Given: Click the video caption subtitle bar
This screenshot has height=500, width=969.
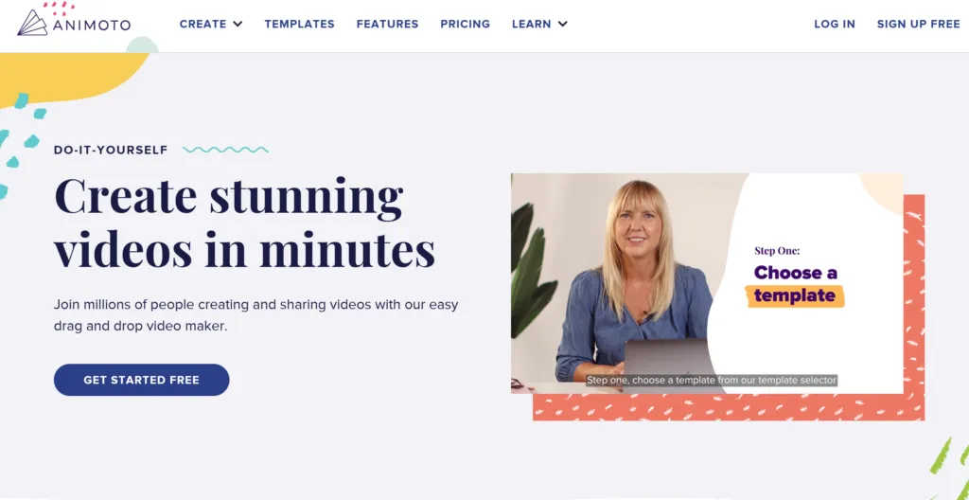Looking at the screenshot, I should coord(712,380).
